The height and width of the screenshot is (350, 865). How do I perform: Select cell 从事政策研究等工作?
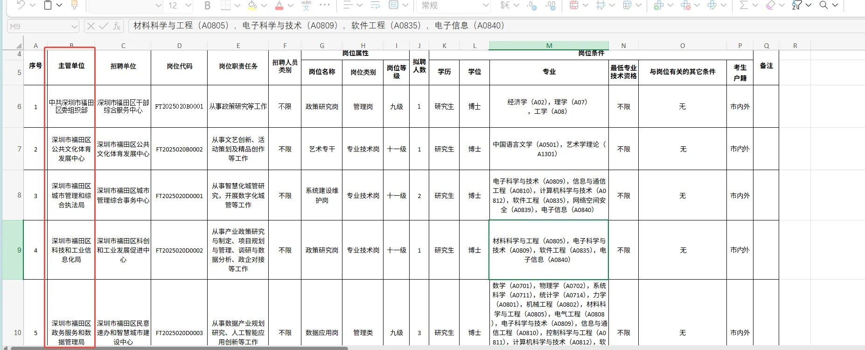[x=238, y=106]
